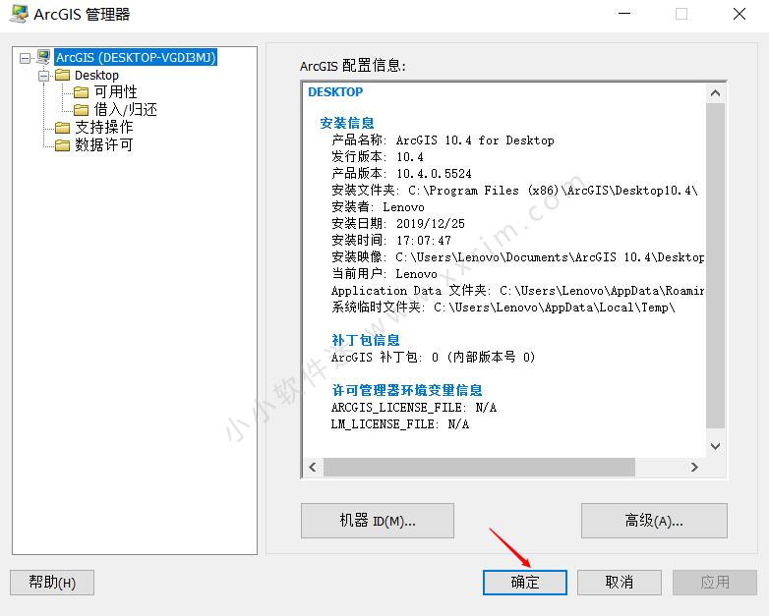Click the 当前用户: Lenovo line
This screenshot has width=769, height=616.
384,274
